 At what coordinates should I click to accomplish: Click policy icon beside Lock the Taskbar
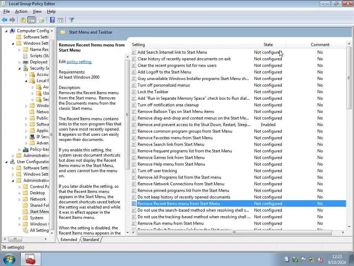click(134, 92)
